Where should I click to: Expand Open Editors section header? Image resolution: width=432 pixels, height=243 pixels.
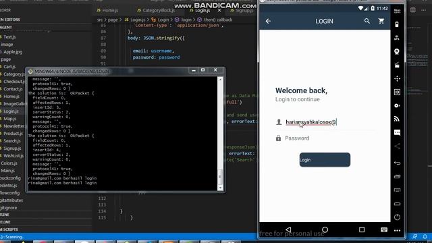tap(10, 20)
